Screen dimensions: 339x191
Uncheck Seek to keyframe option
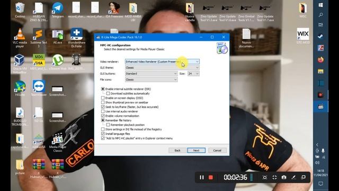[x=103, y=107]
